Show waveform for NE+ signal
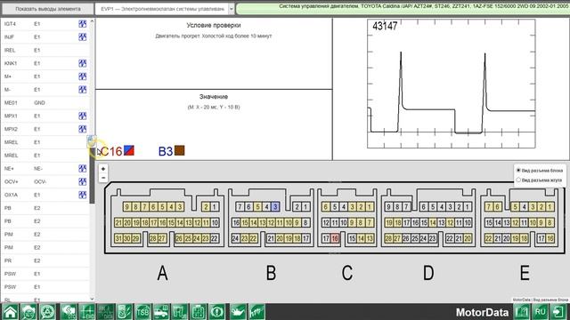 click(x=83, y=169)
